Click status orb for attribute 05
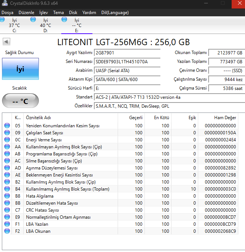This screenshot has height=252, width=245. point(7,125)
